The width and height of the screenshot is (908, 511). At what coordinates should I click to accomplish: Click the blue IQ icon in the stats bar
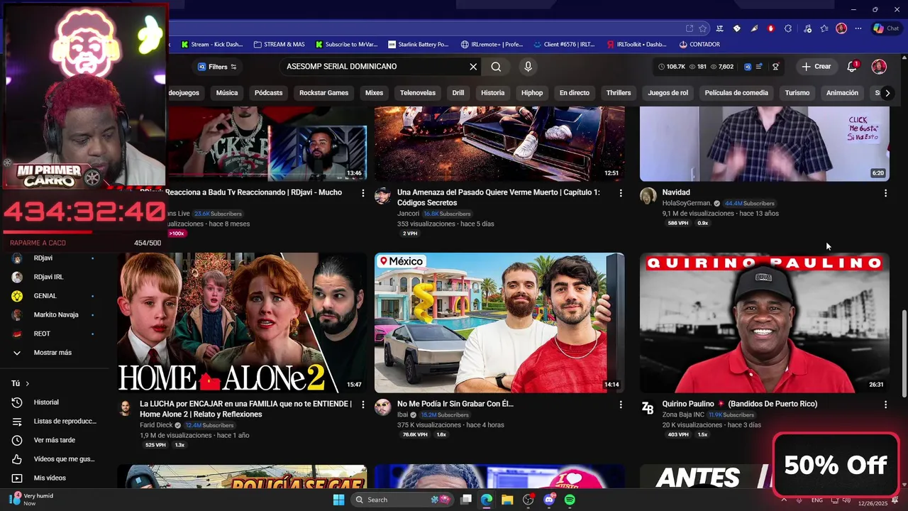point(747,67)
